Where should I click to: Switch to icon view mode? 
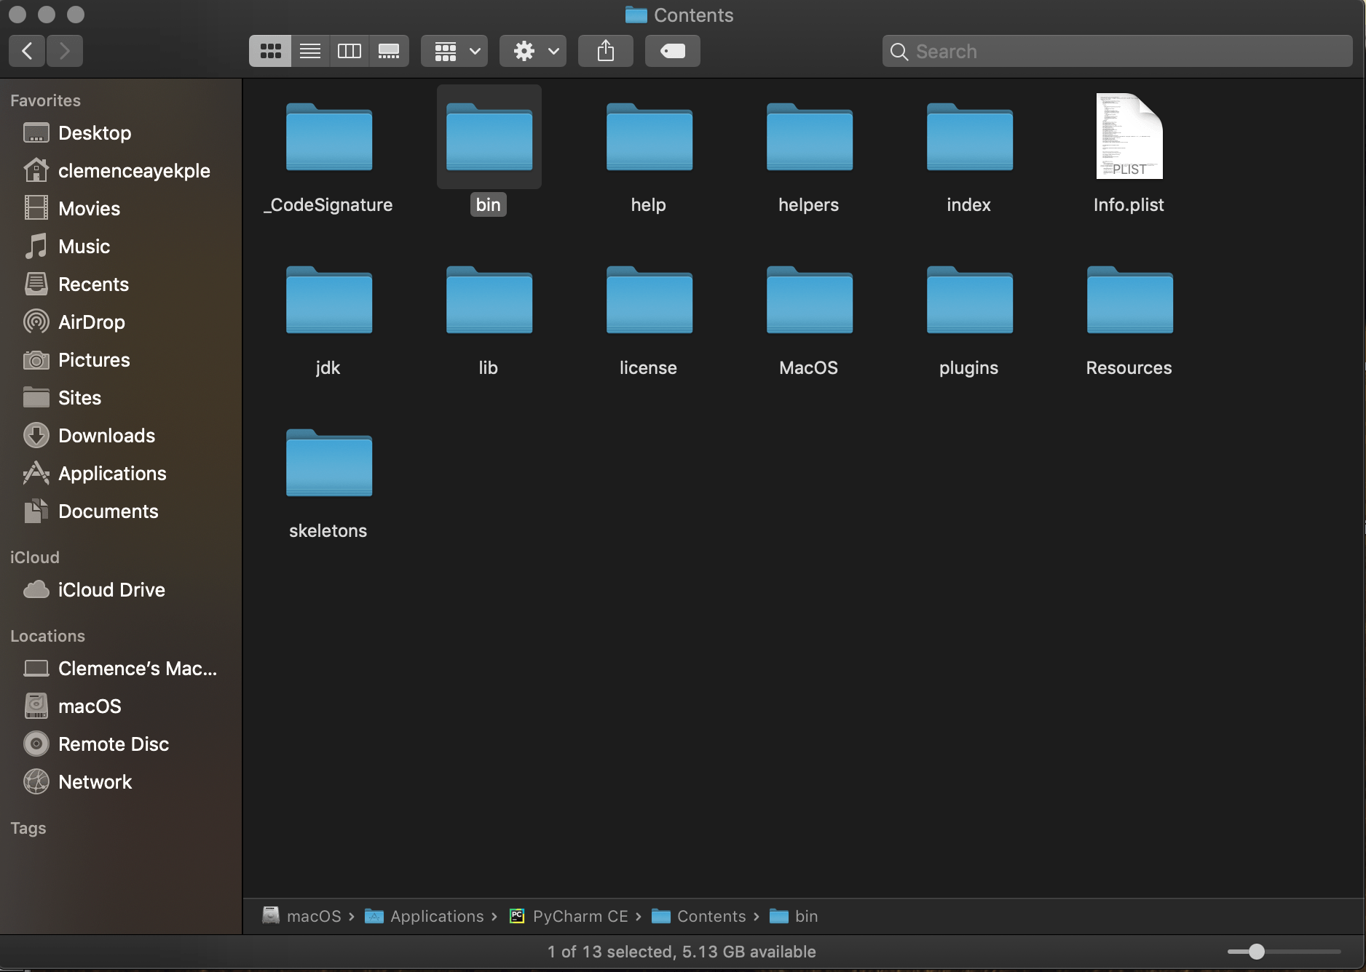270,51
